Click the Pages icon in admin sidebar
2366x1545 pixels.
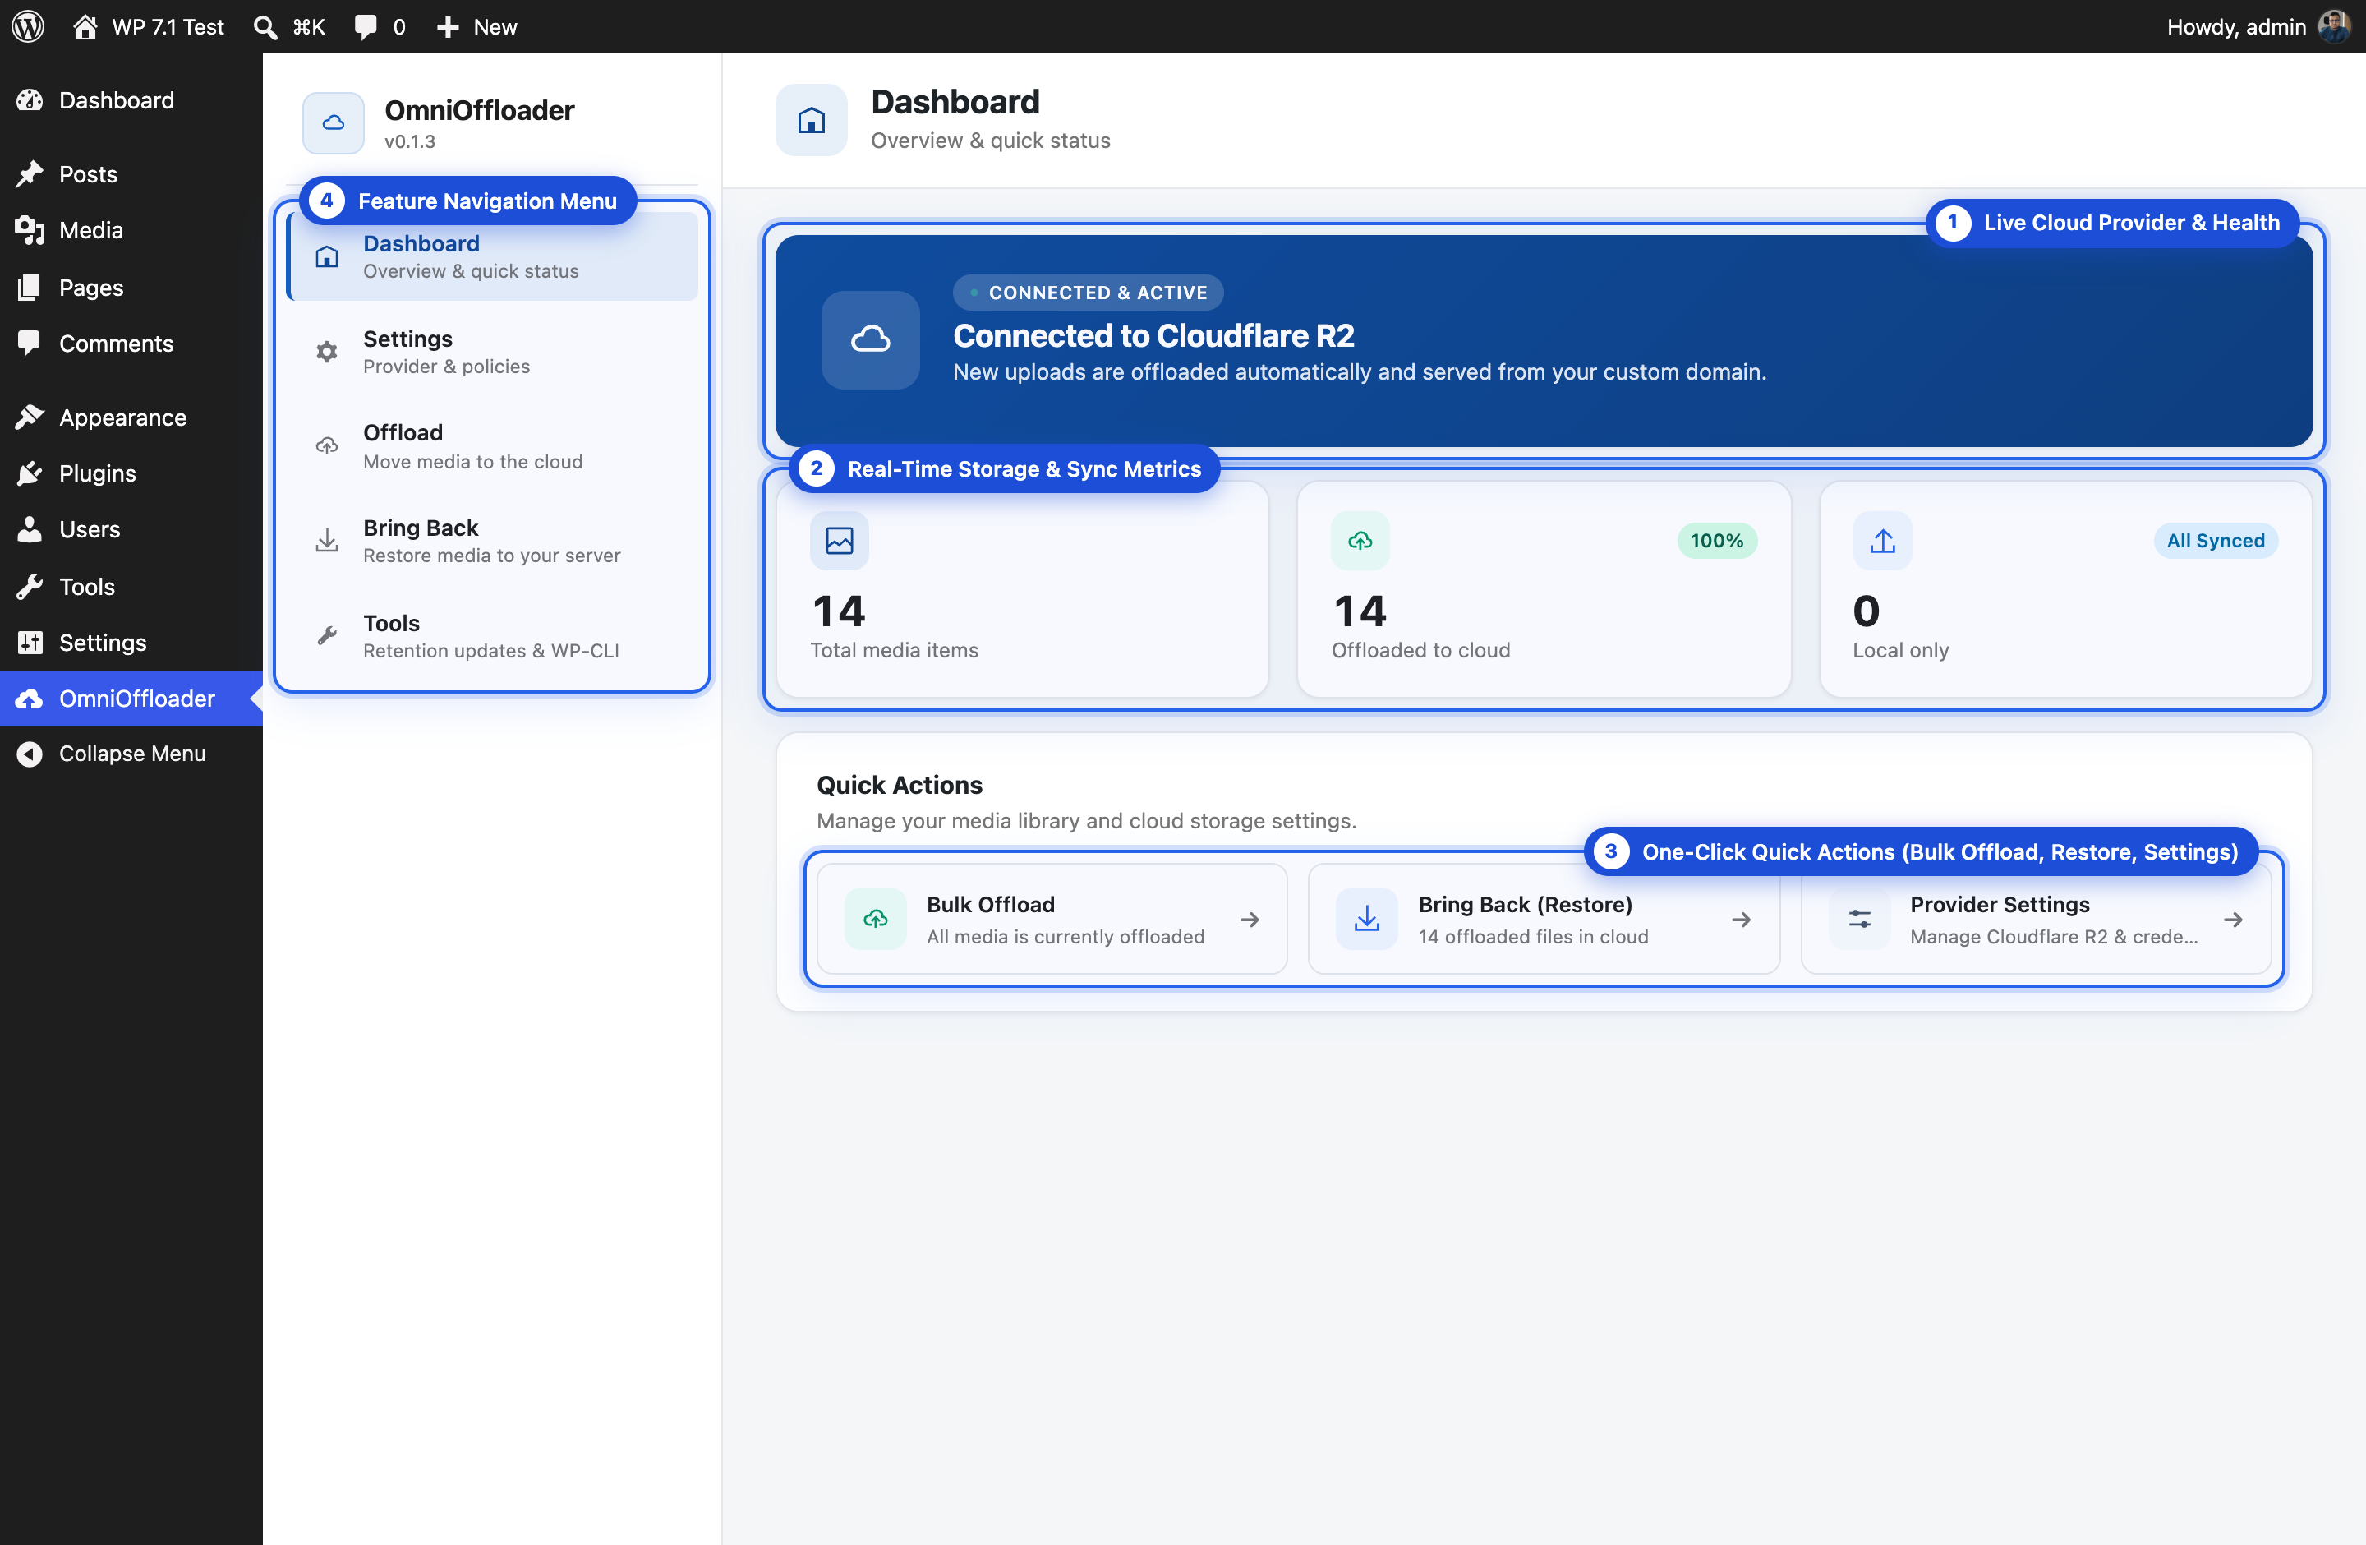point(30,288)
